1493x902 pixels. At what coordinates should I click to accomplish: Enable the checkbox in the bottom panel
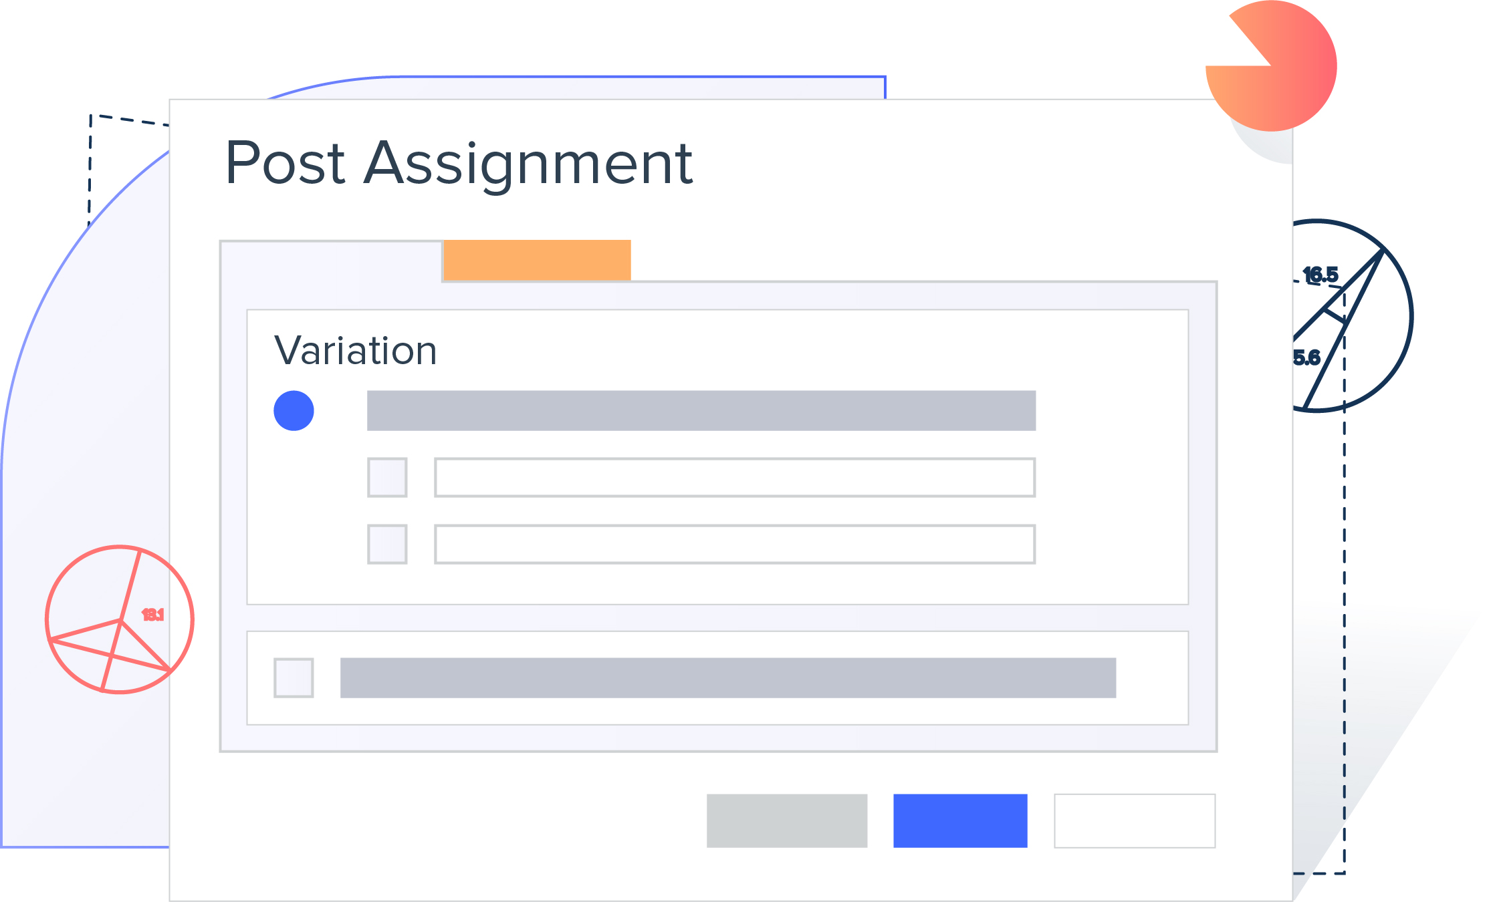294,678
